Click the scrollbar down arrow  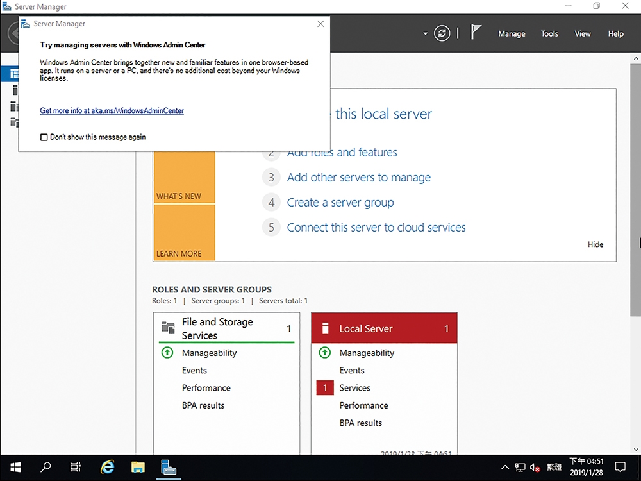636,449
